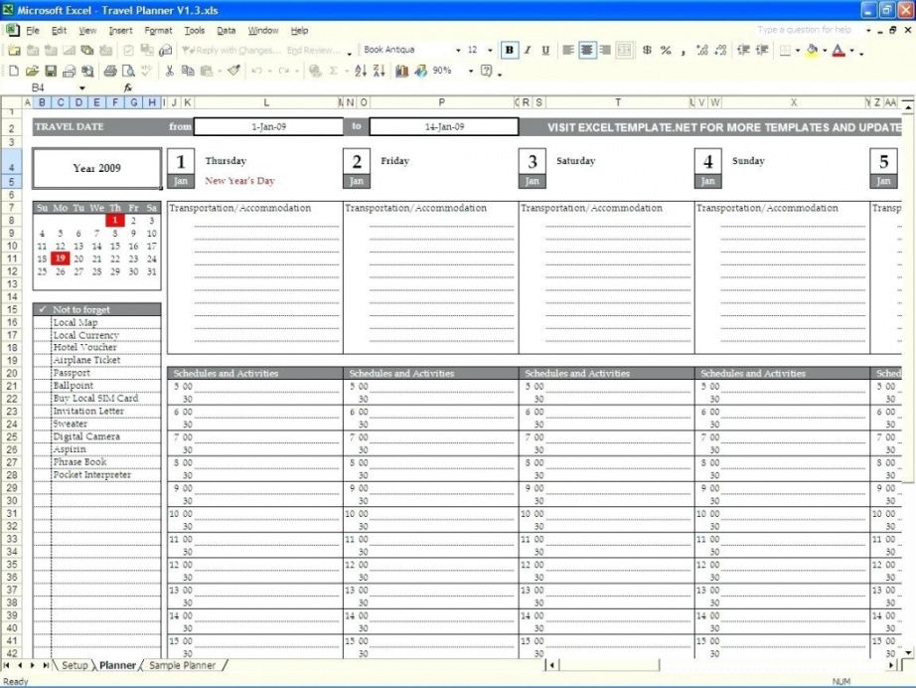The image size is (916, 688).
Task: Sort ascending A to Z
Action: (x=361, y=72)
